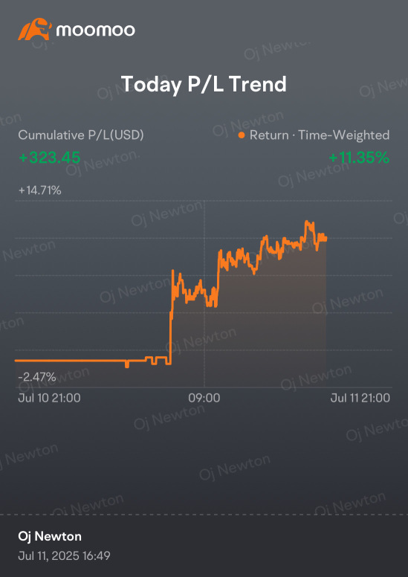Click the +11.35% return percentage
This screenshot has width=408, height=577.
(x=359, y=158)
